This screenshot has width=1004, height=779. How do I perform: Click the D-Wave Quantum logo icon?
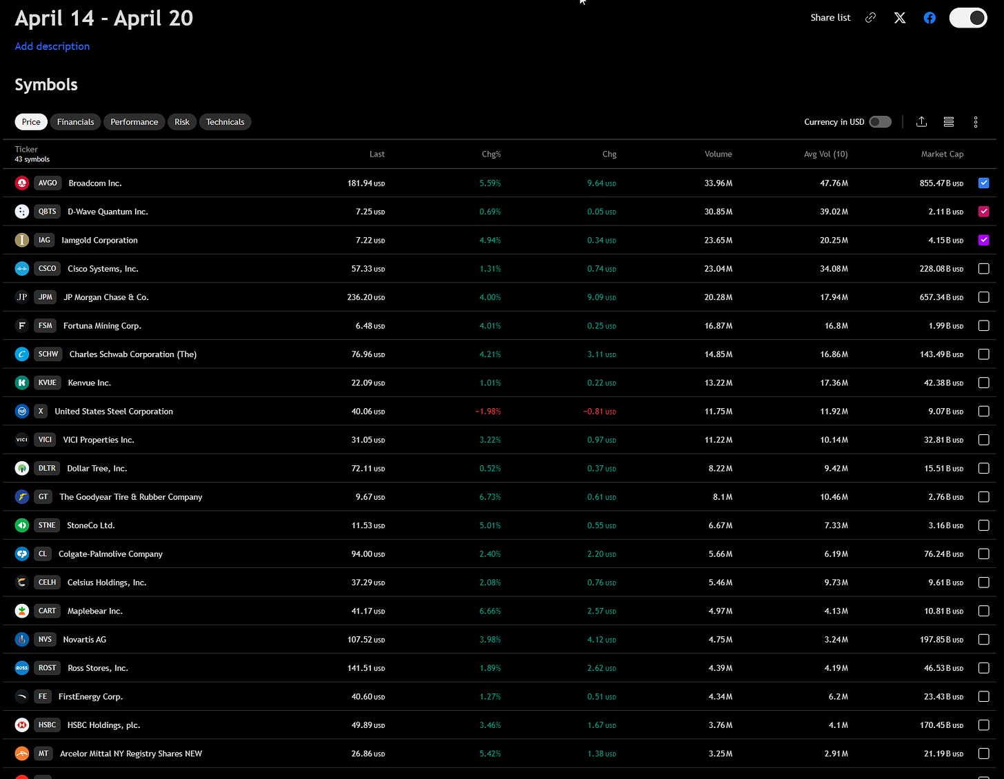tap(22, 212)
